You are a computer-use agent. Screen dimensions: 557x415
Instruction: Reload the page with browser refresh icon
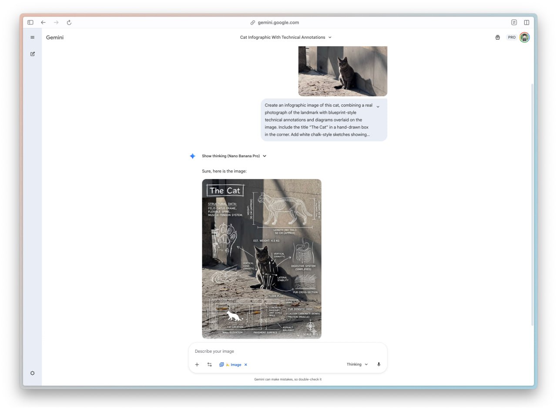[69, 23]
